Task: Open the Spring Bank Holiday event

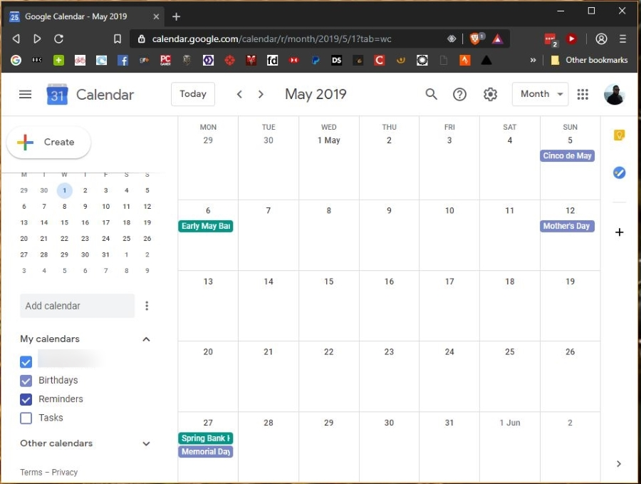Action: tap(206, 438)
